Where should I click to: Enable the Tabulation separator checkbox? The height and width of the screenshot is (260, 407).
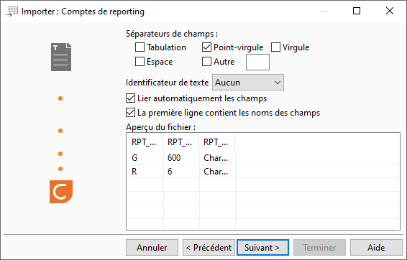point(140,47)
